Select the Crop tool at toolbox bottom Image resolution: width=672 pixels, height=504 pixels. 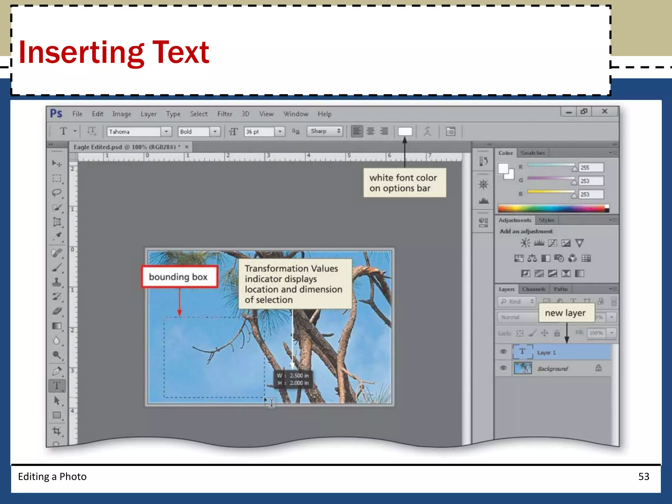(x=57, y=431)
